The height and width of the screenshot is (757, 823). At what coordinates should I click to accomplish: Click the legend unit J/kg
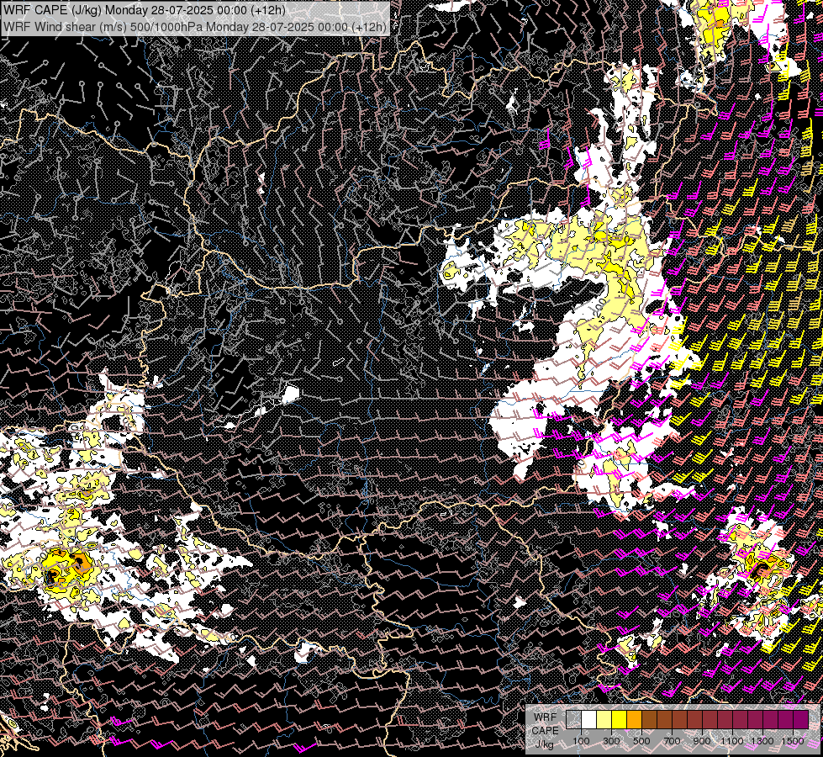(545, 744)
